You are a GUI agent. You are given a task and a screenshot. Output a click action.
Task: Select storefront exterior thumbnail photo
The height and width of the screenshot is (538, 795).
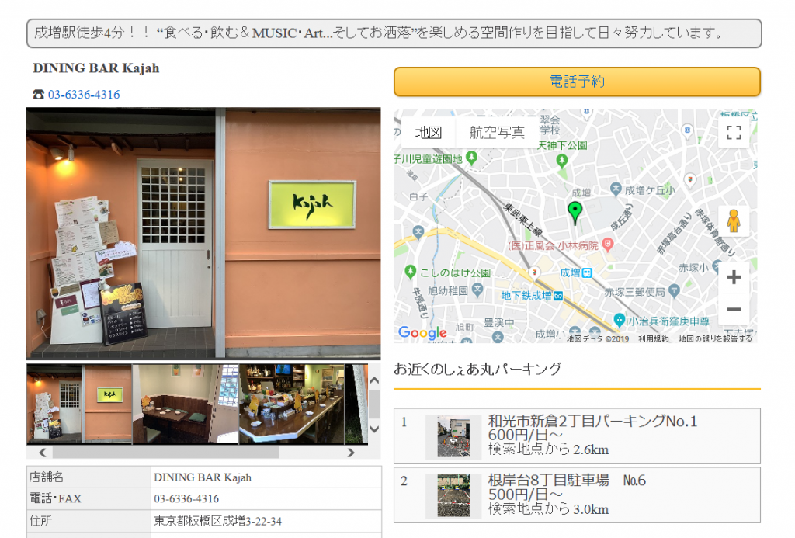[79, 404]
